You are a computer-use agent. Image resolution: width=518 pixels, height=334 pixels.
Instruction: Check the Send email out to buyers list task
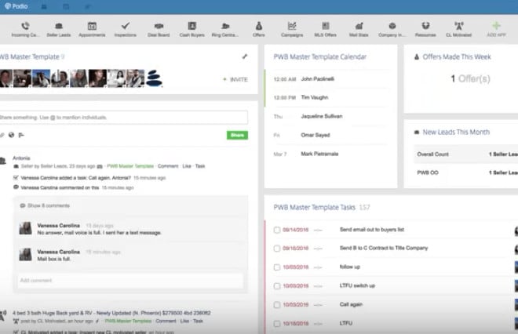(x=277, y=230)
